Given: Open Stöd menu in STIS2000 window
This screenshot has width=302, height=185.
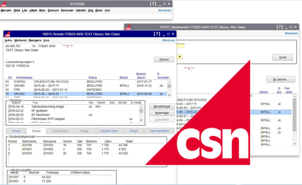Looking at the screenshot, I should [x=17, y=10].
